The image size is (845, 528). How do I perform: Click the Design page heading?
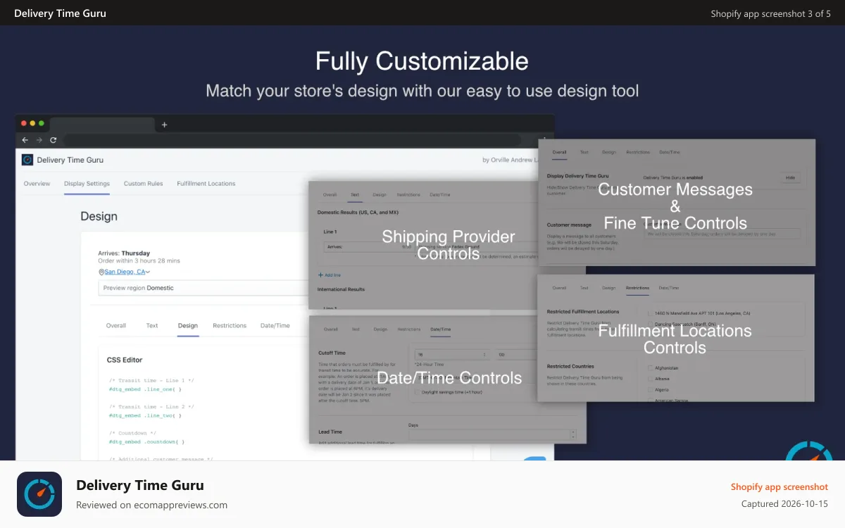click(x=99, y=216)
